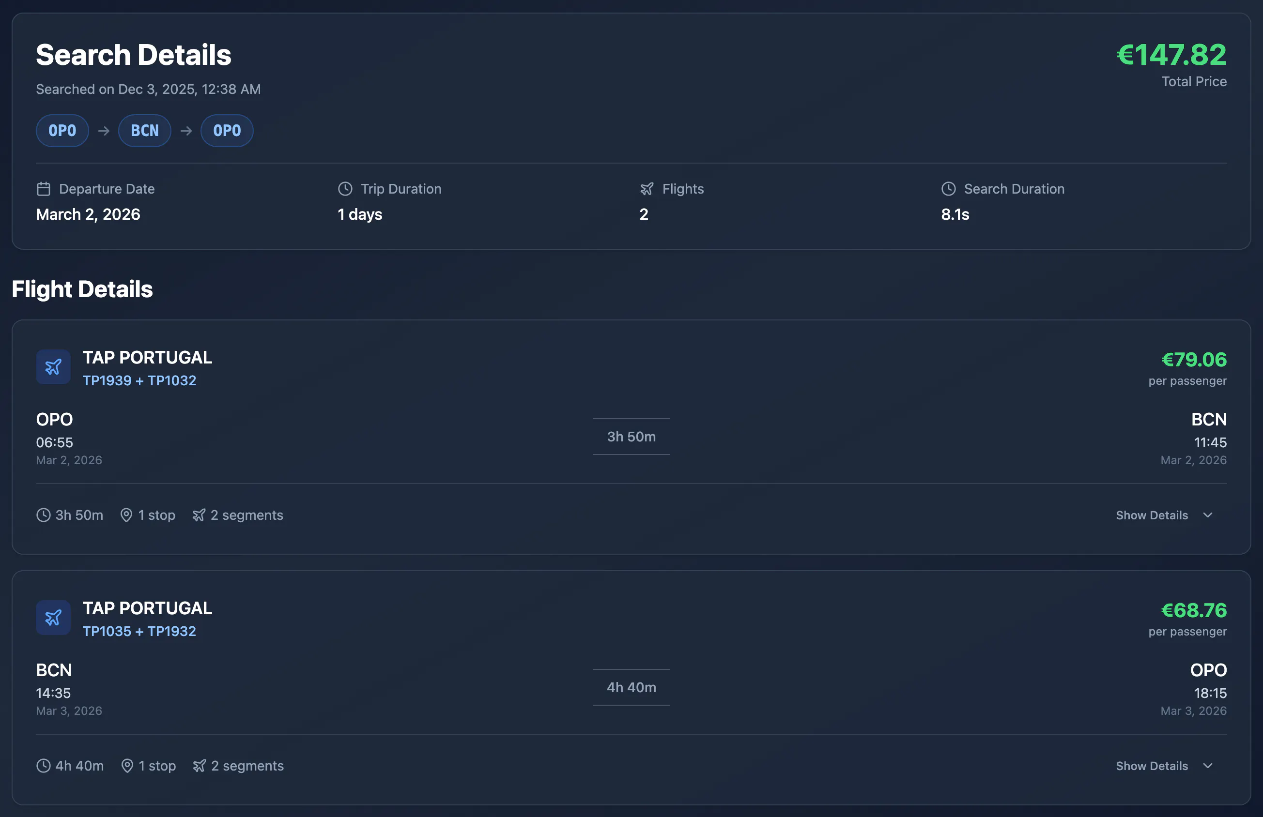Click the clock icon next to 4h 40m
Image resolution: width=1263 pixels, height=817 pixels.
[44, 766]
